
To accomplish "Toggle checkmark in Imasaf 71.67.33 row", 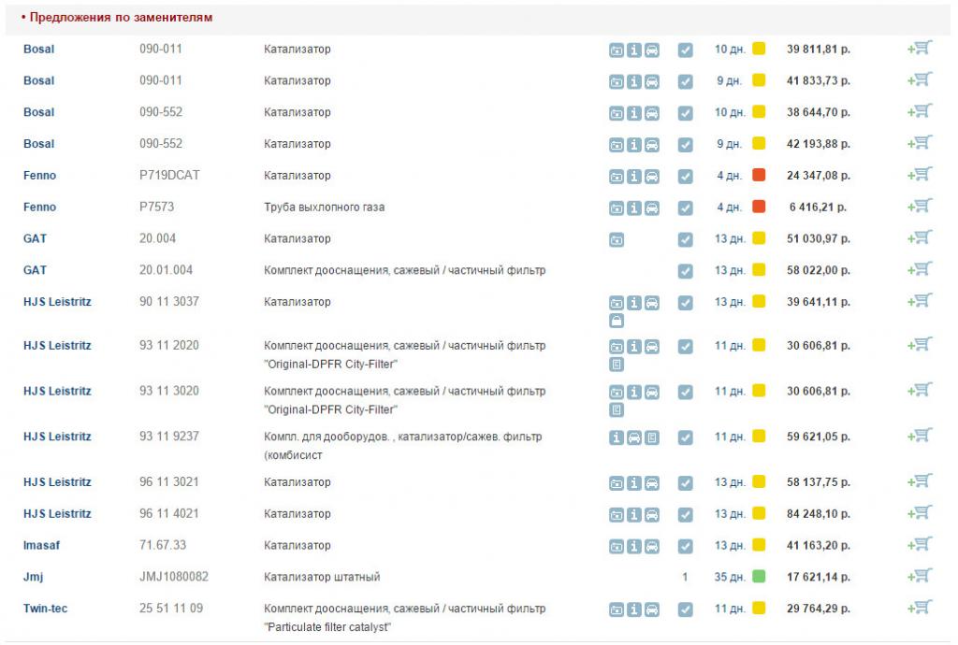I will click(686, 546).
